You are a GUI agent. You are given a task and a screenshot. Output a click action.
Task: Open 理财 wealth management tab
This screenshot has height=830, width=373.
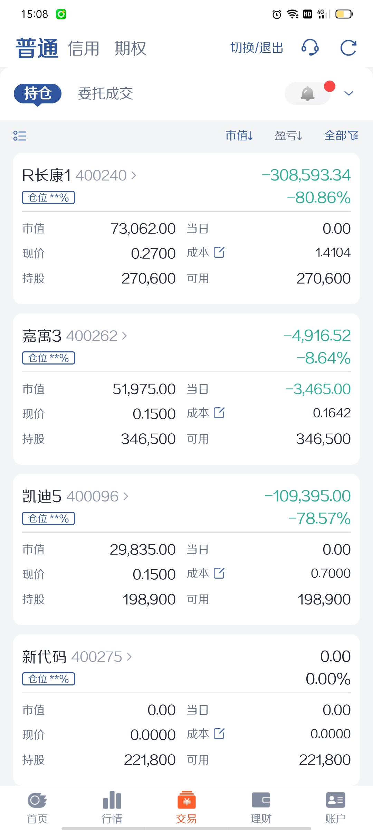click(x=261, y=808)
